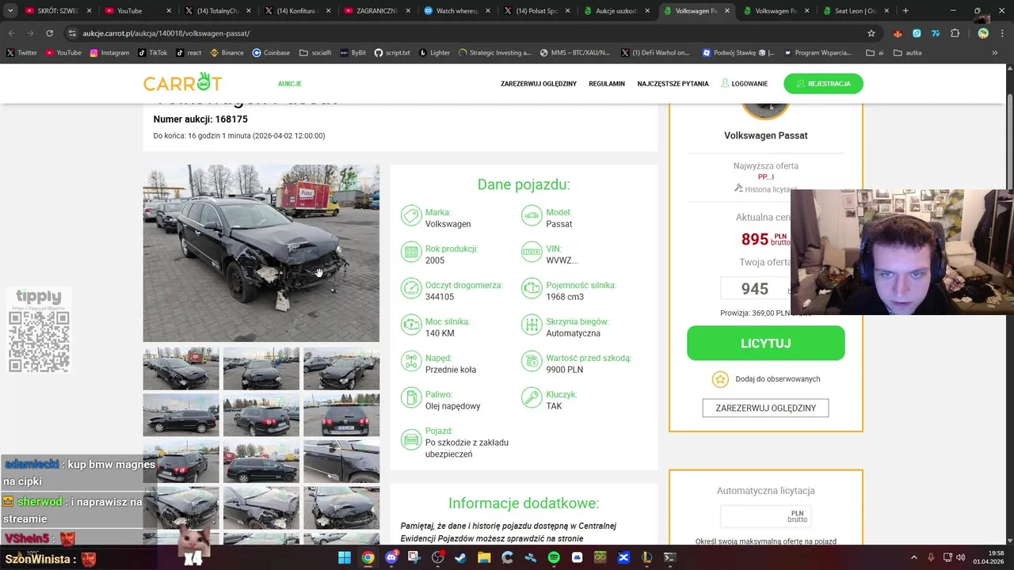
Task: Click the Paliwo fuel icon
Action: point(411,398)
